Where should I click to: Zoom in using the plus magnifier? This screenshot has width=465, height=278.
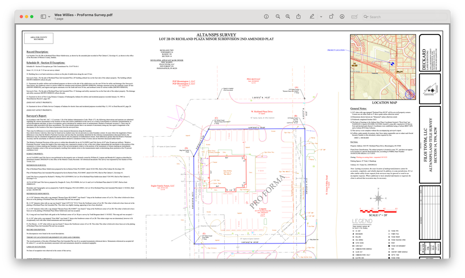click(288, 17)
